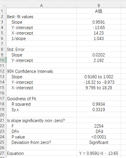Select slope interval 0.9160 to 1.002

pyautogui.click(x=99, y=77)
